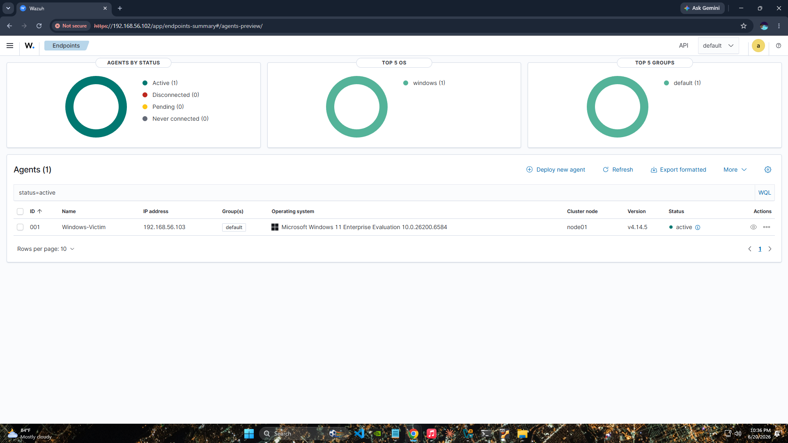Close the Wazuh browser tab
The image size is (788, 443).
click(x=105, y=8)
